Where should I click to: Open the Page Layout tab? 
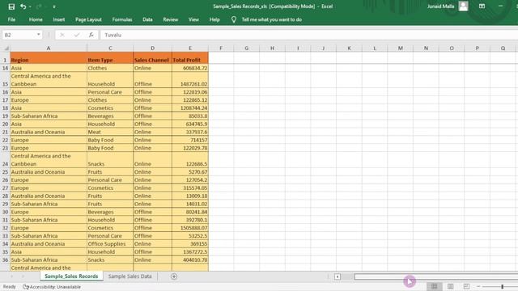pyautogui.click(x=88, y=19)
